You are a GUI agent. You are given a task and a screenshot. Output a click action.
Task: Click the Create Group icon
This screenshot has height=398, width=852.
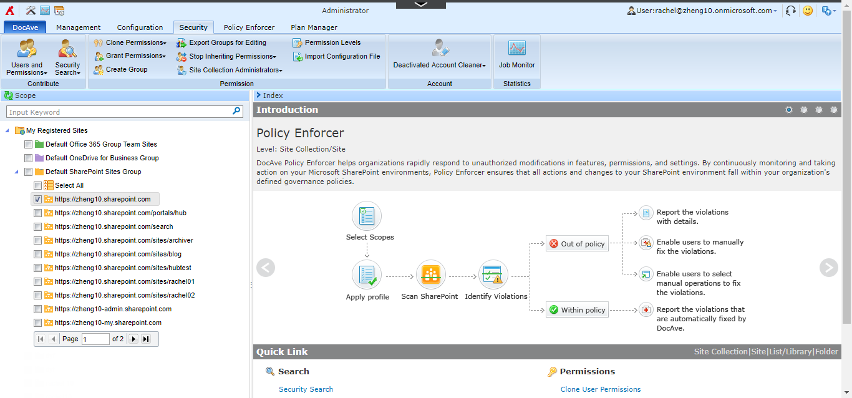click(x=98, y=69)
